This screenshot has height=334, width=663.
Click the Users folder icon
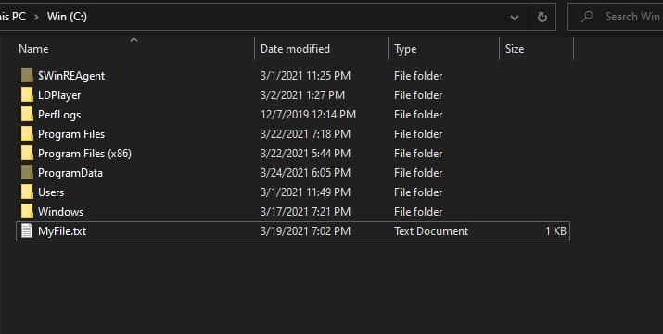point(27,192)
